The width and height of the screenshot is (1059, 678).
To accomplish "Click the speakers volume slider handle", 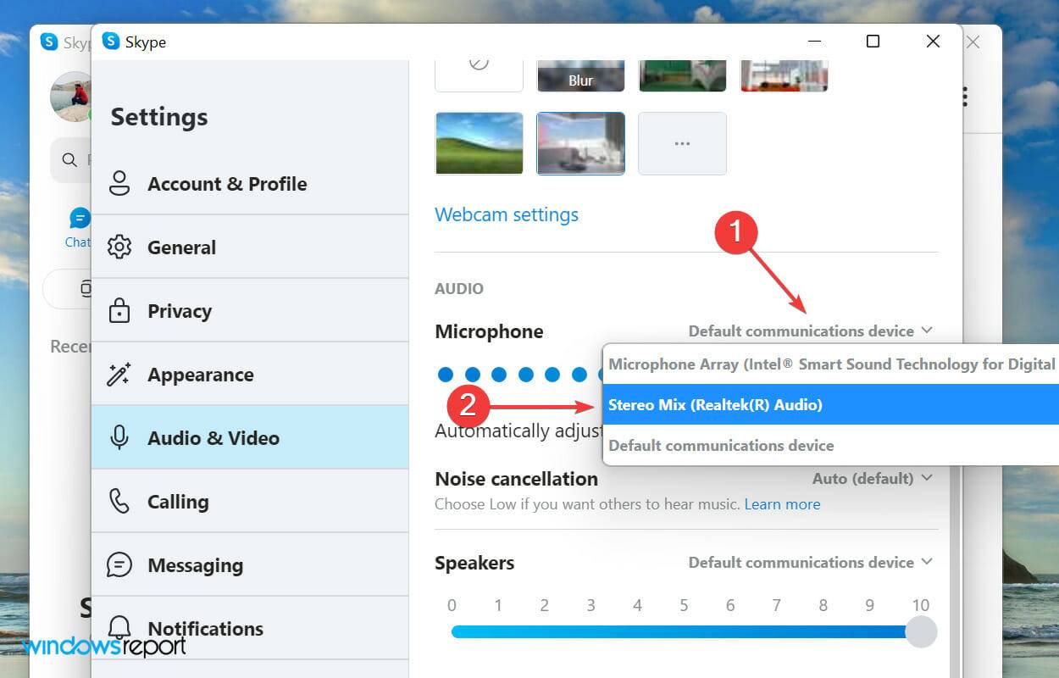I will (x=921, y=631).
